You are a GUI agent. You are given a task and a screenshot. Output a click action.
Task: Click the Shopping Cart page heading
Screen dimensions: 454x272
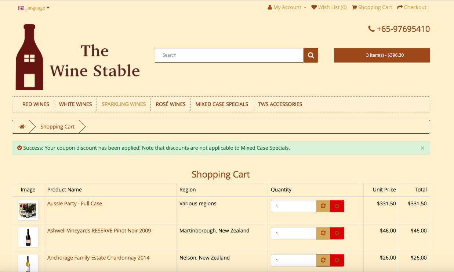pos(221,174)
